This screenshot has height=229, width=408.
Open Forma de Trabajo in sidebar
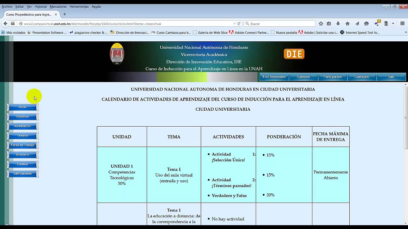[22, 145]
